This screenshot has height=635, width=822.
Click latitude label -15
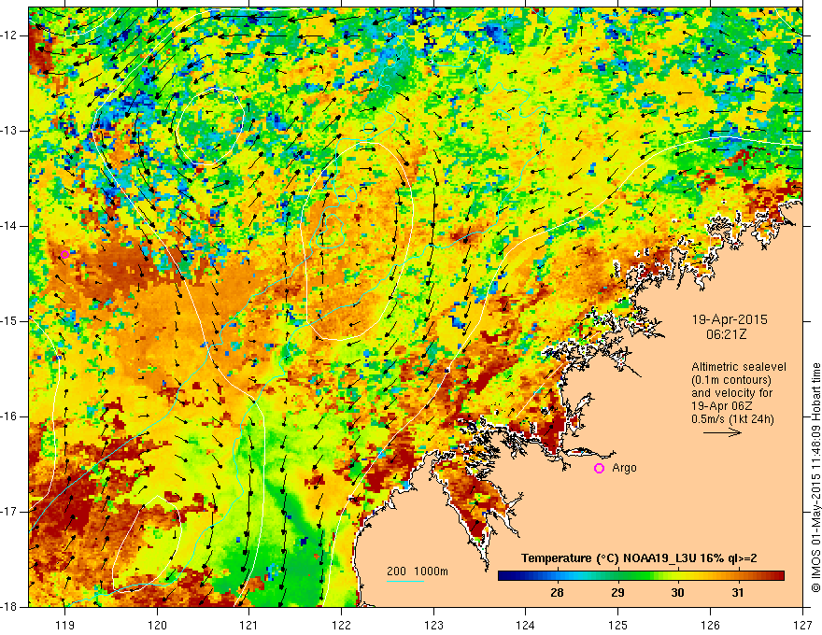10,321
